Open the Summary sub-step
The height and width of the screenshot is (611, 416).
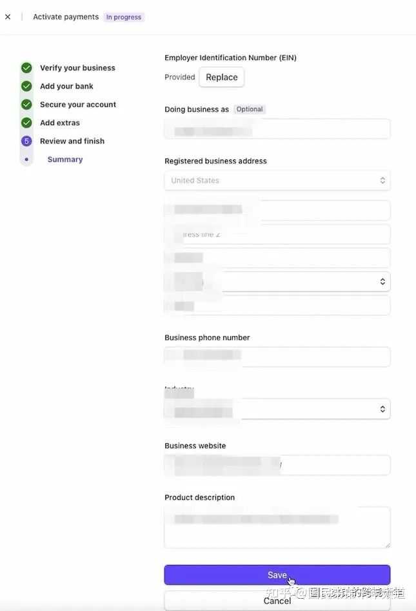click(65, 160)
